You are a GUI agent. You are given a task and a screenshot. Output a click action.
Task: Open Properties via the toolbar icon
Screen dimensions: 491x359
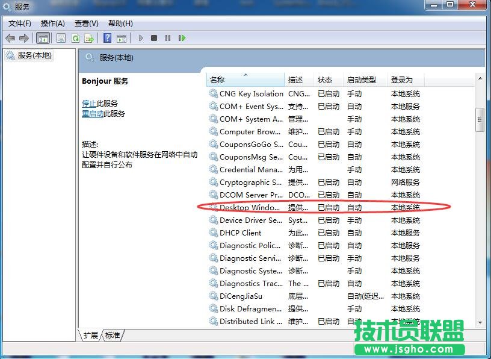61,38
